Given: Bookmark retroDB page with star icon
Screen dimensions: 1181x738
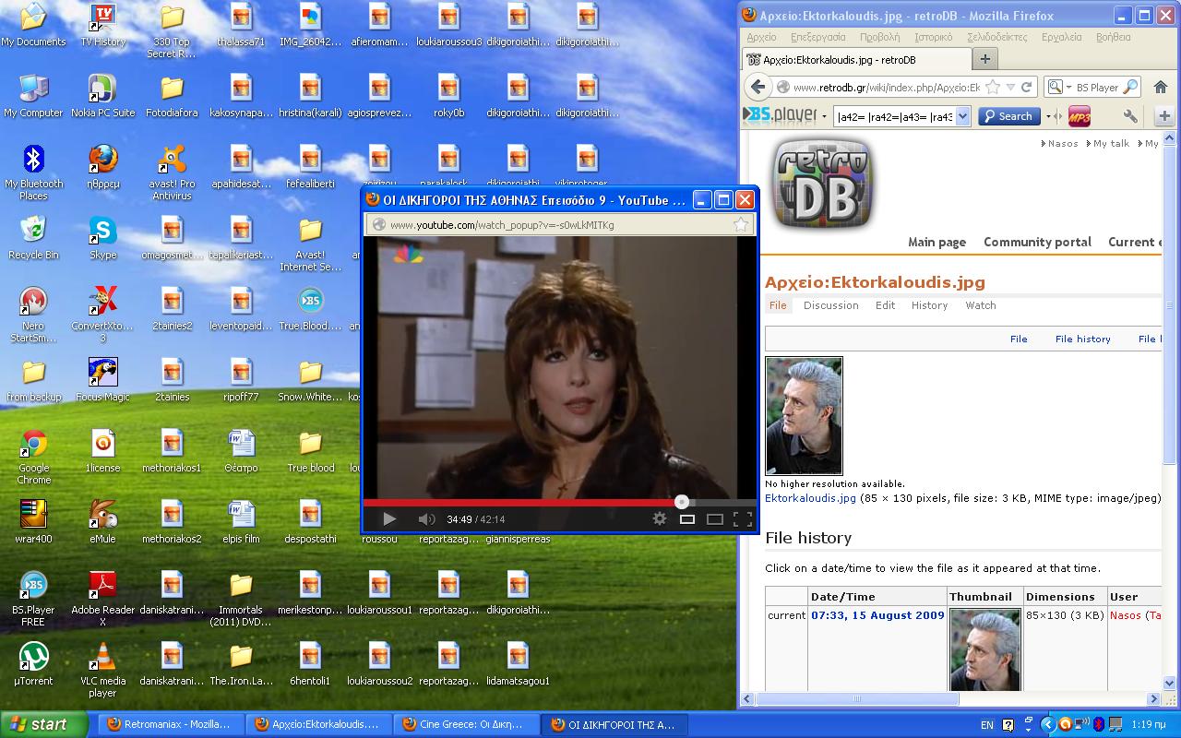Looking at the screenshot, I should coord(993,87).
